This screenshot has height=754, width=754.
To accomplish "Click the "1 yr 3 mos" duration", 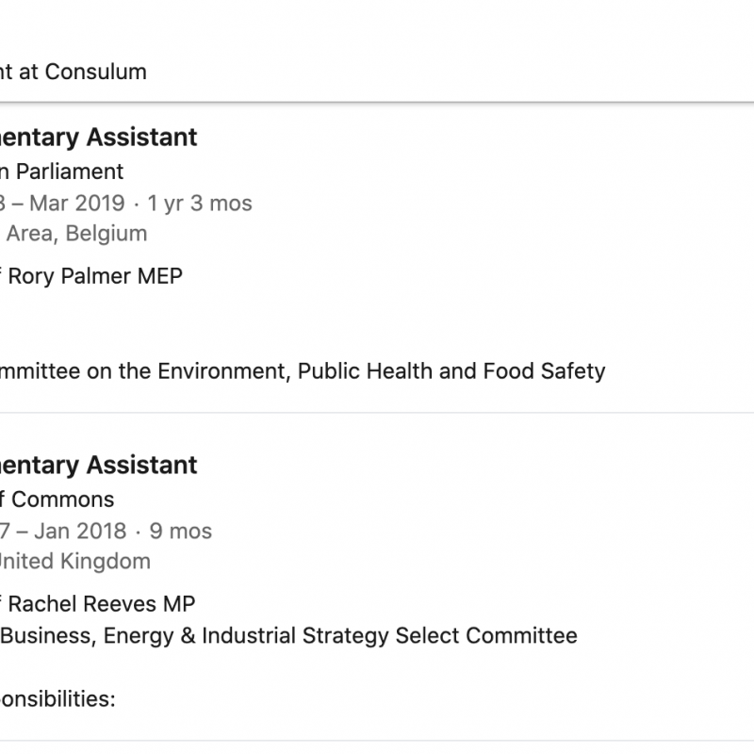I will tap(200, 203).
